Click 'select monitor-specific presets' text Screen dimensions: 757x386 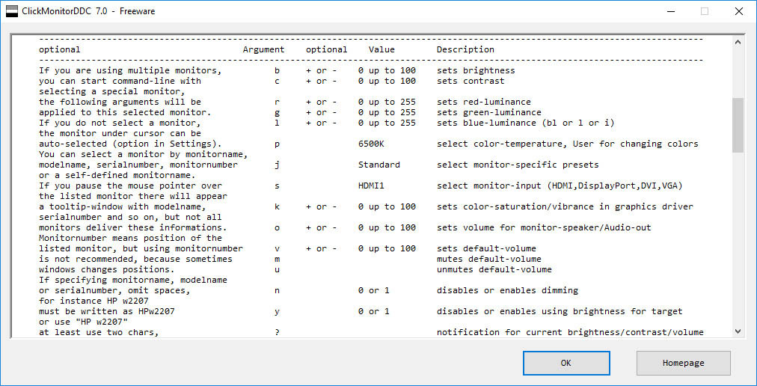[x=518, y=165]
